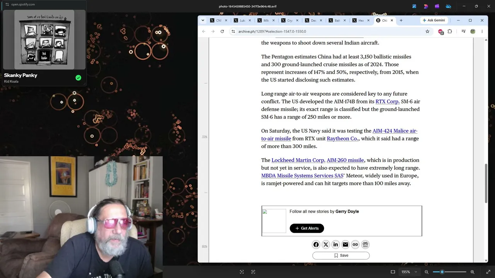The image size is (495, 278).
Task: Close the active 'Chi' Bloomberg tab
Action: point(392,20)
